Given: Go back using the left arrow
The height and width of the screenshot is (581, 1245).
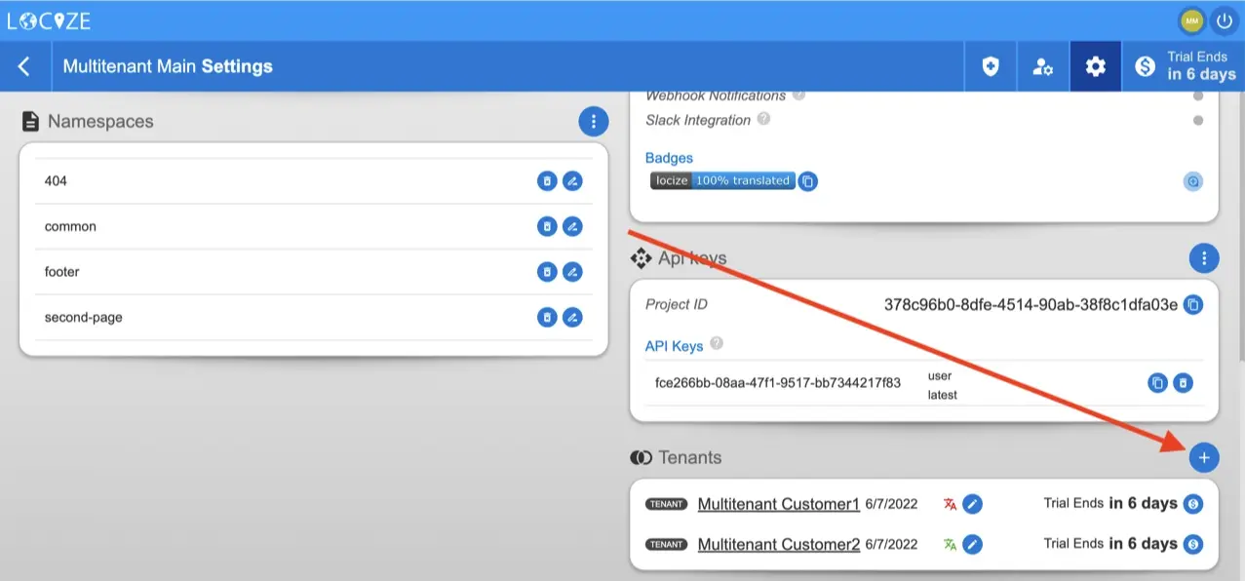Looking at the screenshot, I should point(24,66).
